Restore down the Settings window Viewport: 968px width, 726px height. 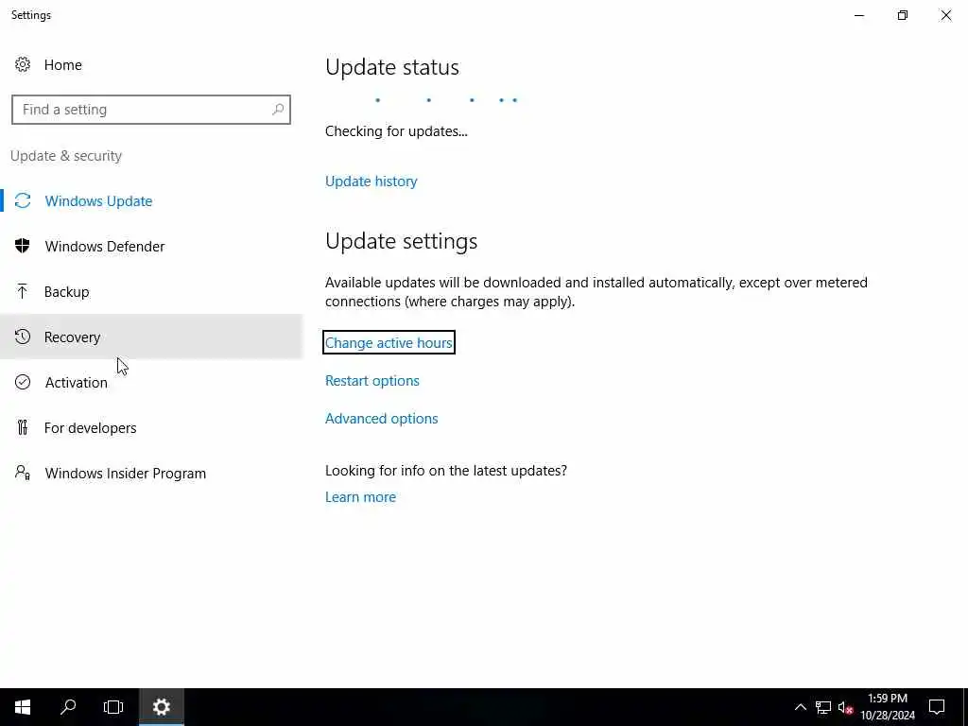coord(903,15)
